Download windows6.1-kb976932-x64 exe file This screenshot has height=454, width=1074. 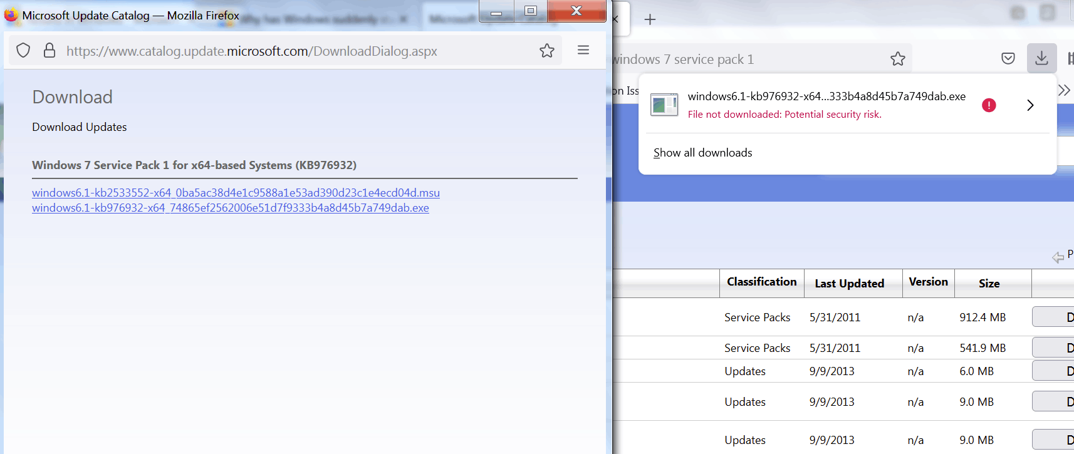pos(231,208)
